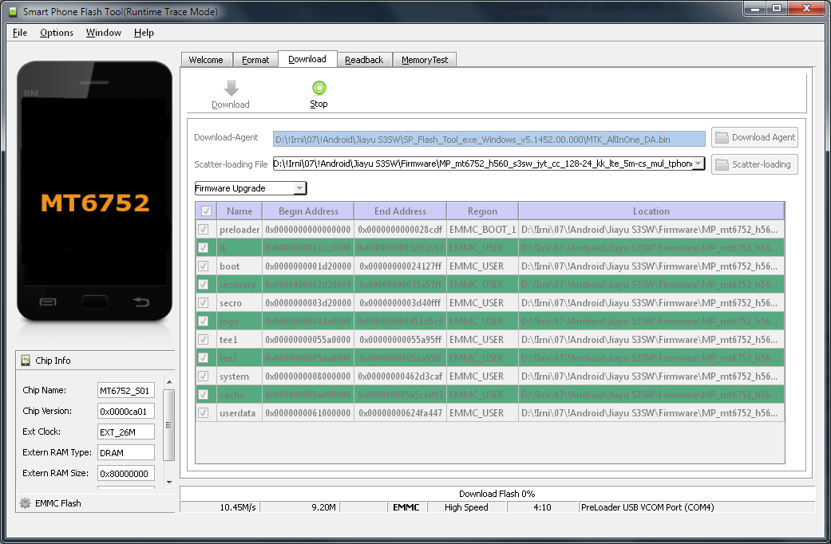
Task: Click the phone's back arrow graphic
Action: 141,302
